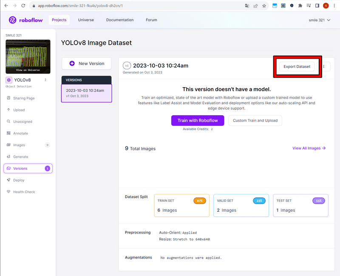Click the SMILE 321 workspace label
The height and width of the screenshot is (276, 340).
click(14, 35)
